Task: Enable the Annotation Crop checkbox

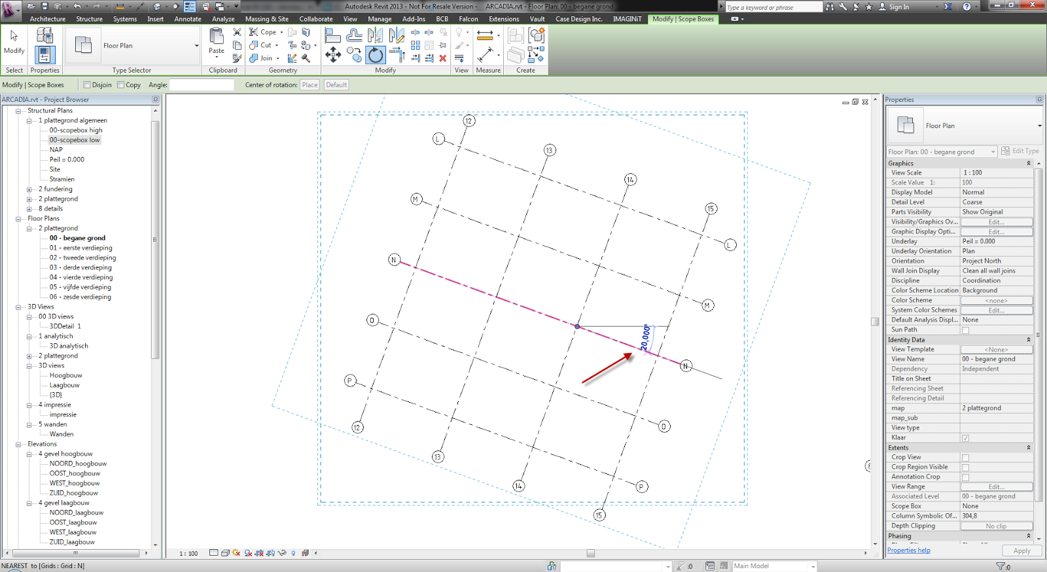Action: (965, 477)
